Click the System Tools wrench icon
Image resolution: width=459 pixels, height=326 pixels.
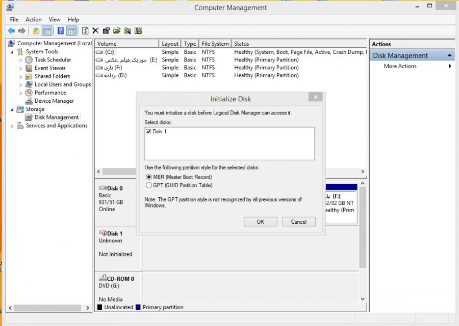(x=20, y=52)
